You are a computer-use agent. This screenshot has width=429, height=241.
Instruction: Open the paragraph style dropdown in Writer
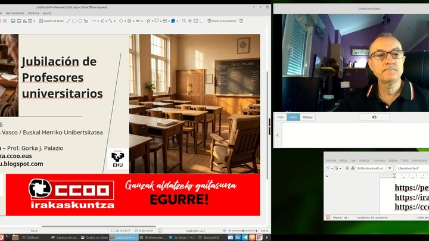pyautogui.click(x=390, y=168)
